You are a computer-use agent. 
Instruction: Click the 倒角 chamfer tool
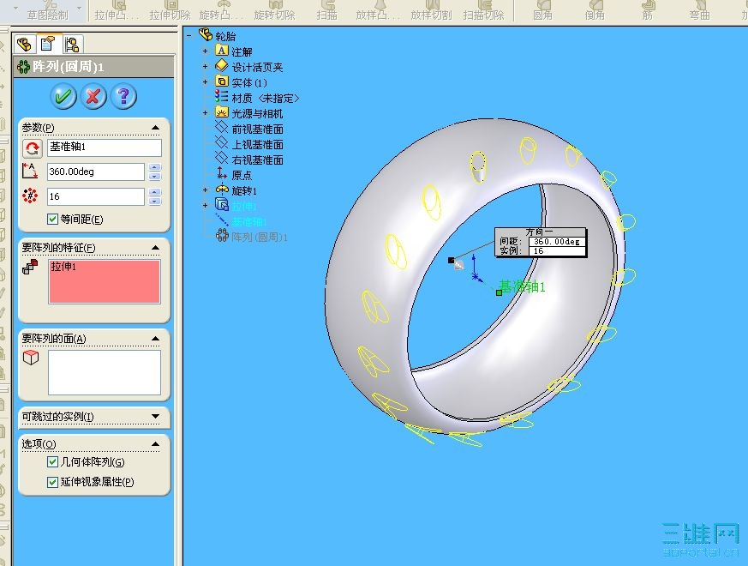click(595, 11)
